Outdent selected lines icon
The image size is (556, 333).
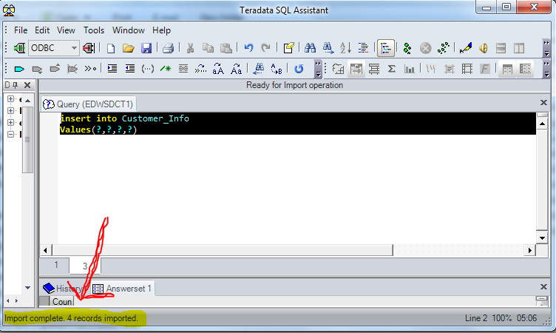(x=130, y=69)
